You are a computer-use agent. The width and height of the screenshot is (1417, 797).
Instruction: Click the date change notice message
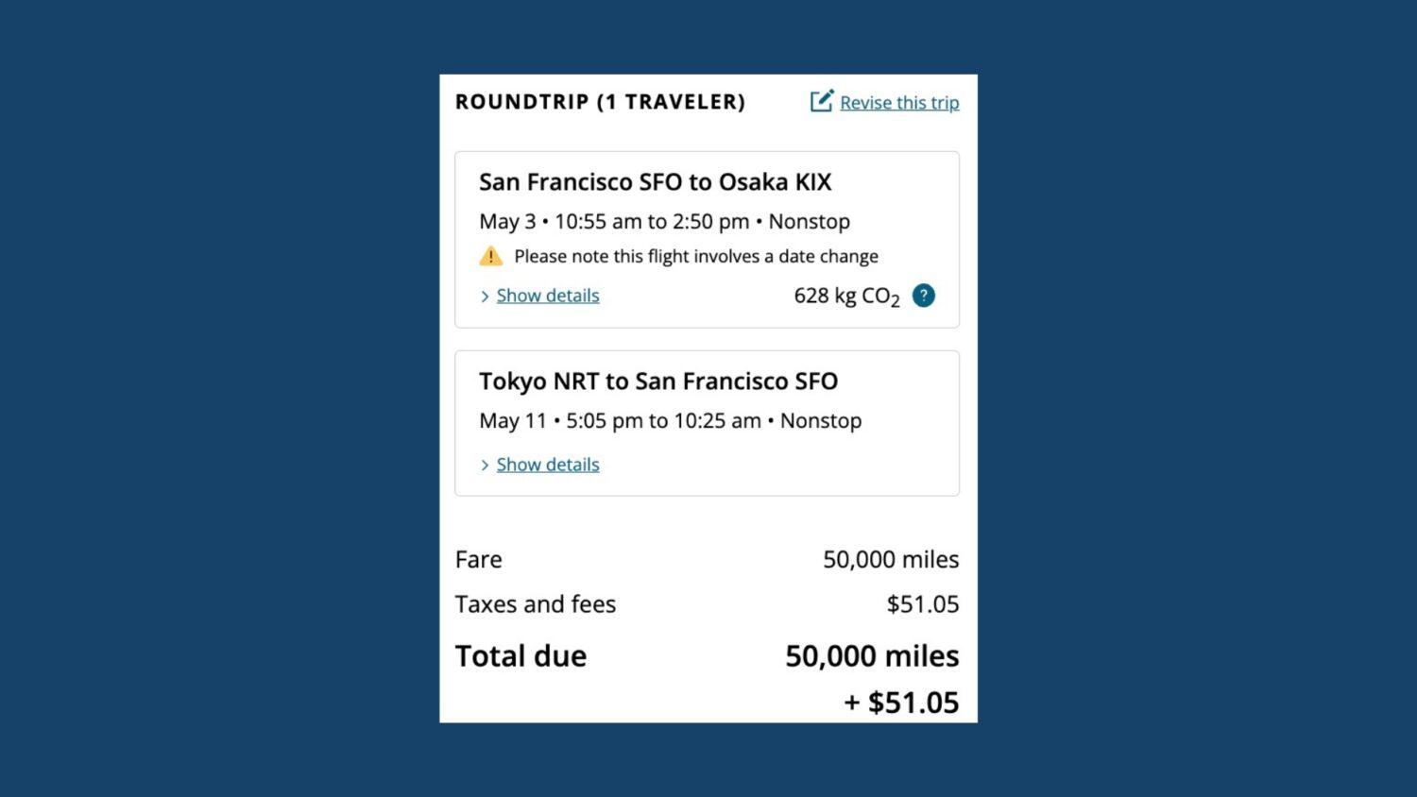696,255
